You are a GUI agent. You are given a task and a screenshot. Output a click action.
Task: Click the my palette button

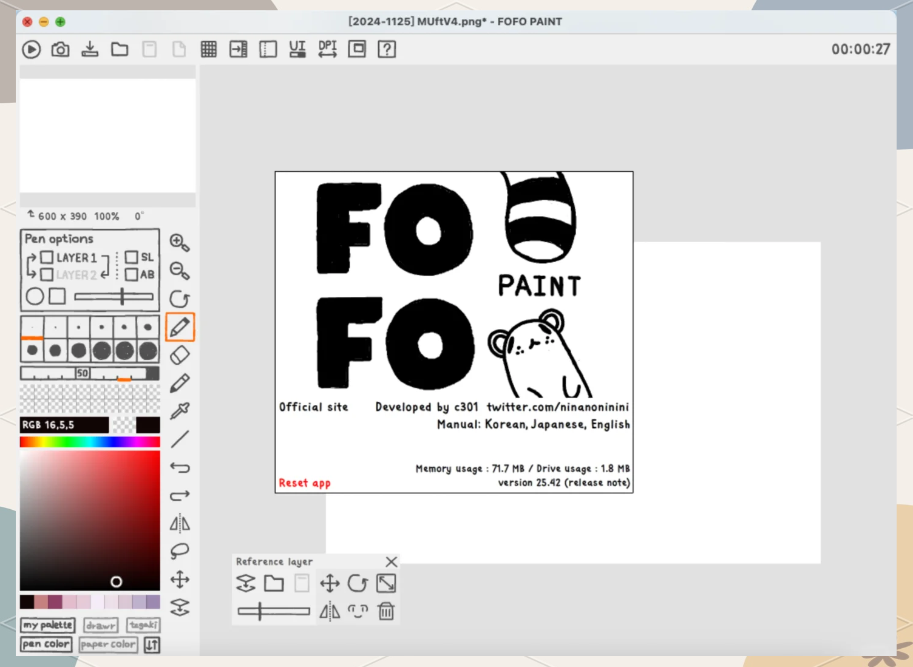click(48, 625)
